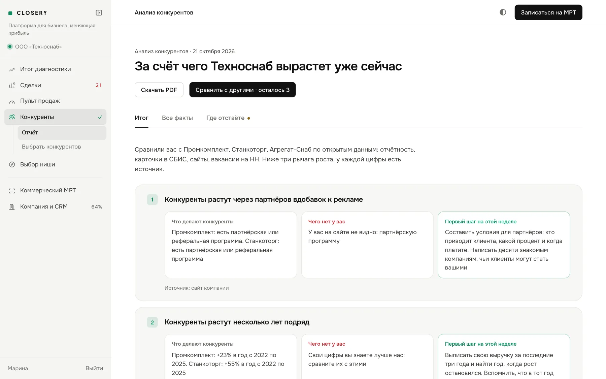
Task: Click Выйти link
Action: click(x=94, y=368)
